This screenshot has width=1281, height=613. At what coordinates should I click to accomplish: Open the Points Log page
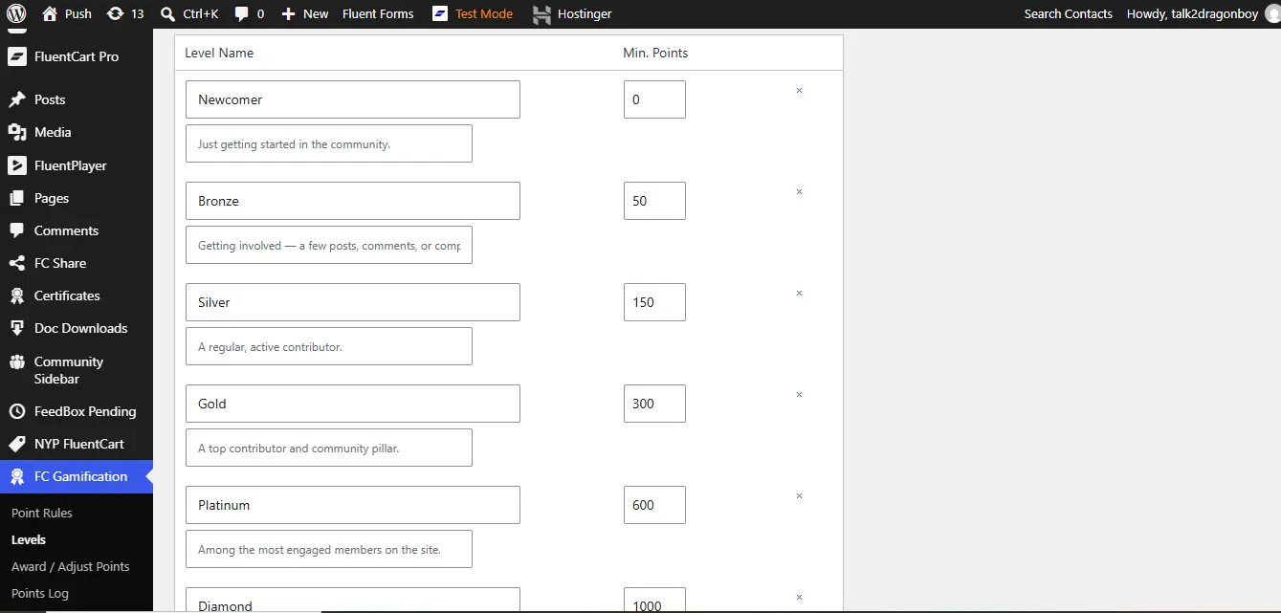[x=40, y=593]
